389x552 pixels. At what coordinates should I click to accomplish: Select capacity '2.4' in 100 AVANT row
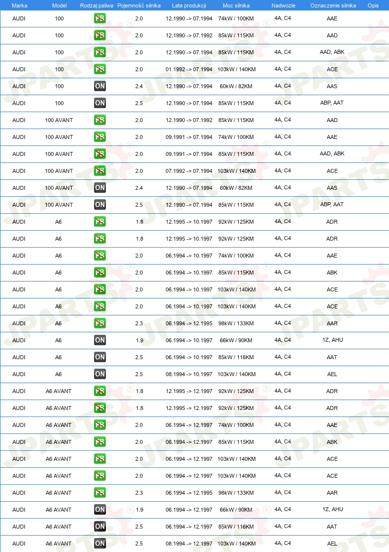tap(139, 188)
